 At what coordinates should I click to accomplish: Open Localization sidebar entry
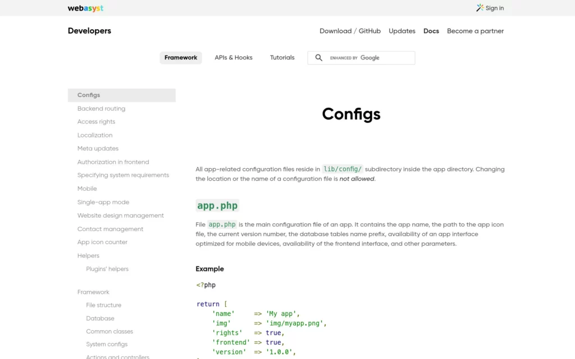click(x=95, y=135)
